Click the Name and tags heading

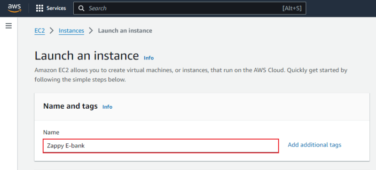70,106
